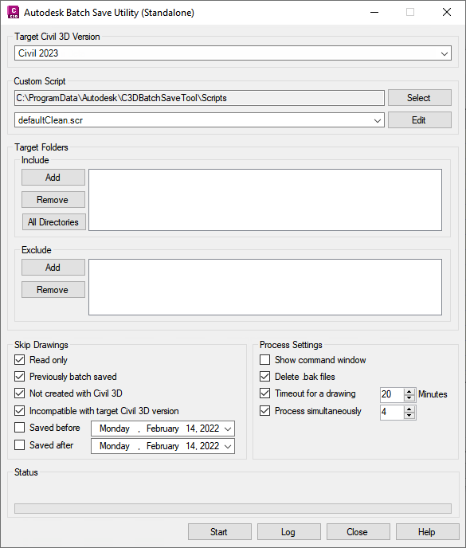Uncheck Delete .bak files
Viewport: 466px width, 548px height.
click(x=265, y=377)
